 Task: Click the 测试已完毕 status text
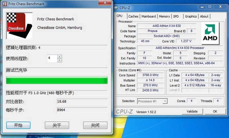click(x=57, y=70)
